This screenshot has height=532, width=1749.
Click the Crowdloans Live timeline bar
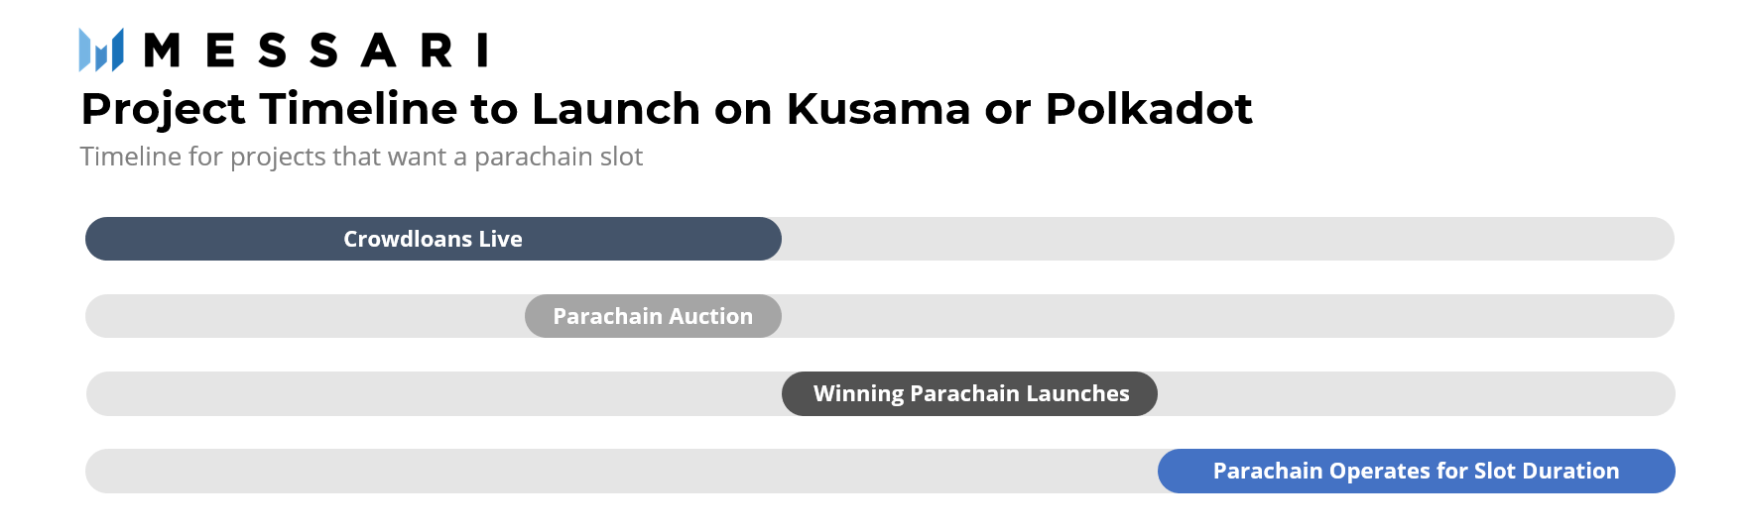point(434,239)
